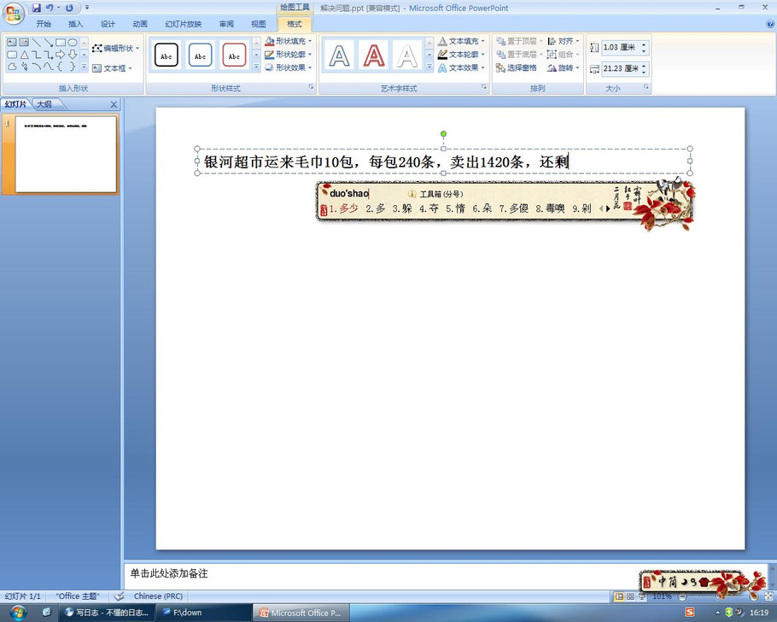The image size is (777, 622).
Task: Select slide 1 thumbnail in the panel
Action: 66,155
